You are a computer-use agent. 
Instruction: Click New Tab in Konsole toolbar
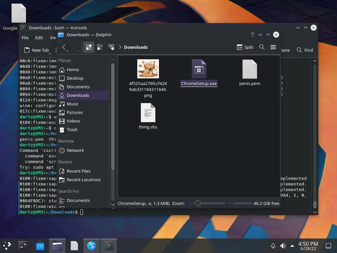click(x=36, y=50)
